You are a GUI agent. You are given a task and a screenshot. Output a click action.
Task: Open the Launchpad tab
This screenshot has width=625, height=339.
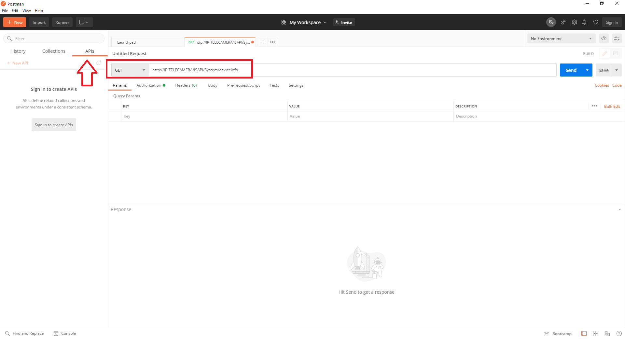146,42
